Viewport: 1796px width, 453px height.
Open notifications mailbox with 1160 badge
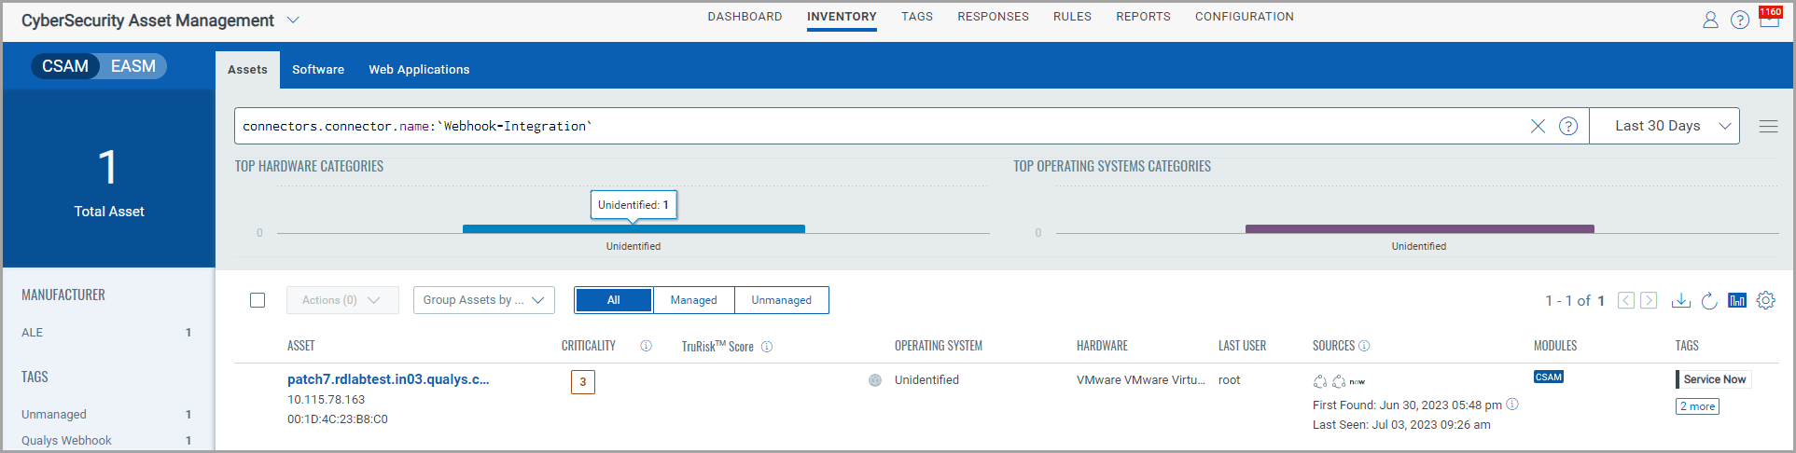(1769, 19)
